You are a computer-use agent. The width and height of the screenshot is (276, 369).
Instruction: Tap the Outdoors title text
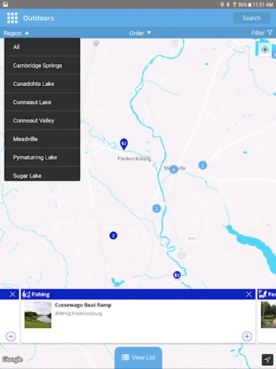pyautogui.click(x=38, y=18)
